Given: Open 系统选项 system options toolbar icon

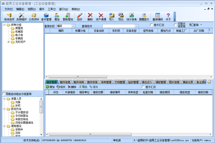Looking at the screenshot, I should click(x=9, y=17).
